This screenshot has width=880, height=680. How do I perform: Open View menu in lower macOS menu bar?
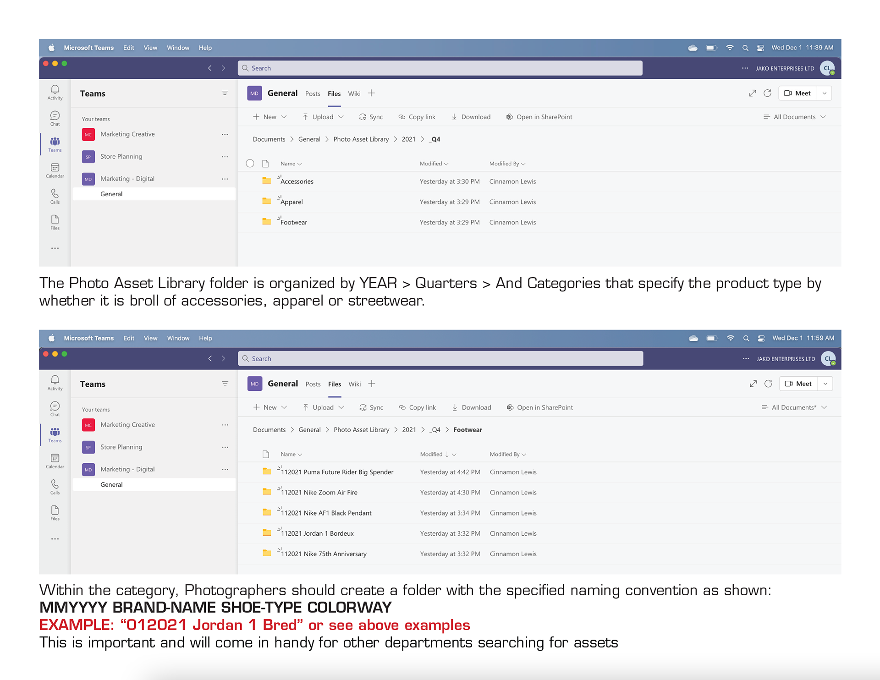(151, 338)
